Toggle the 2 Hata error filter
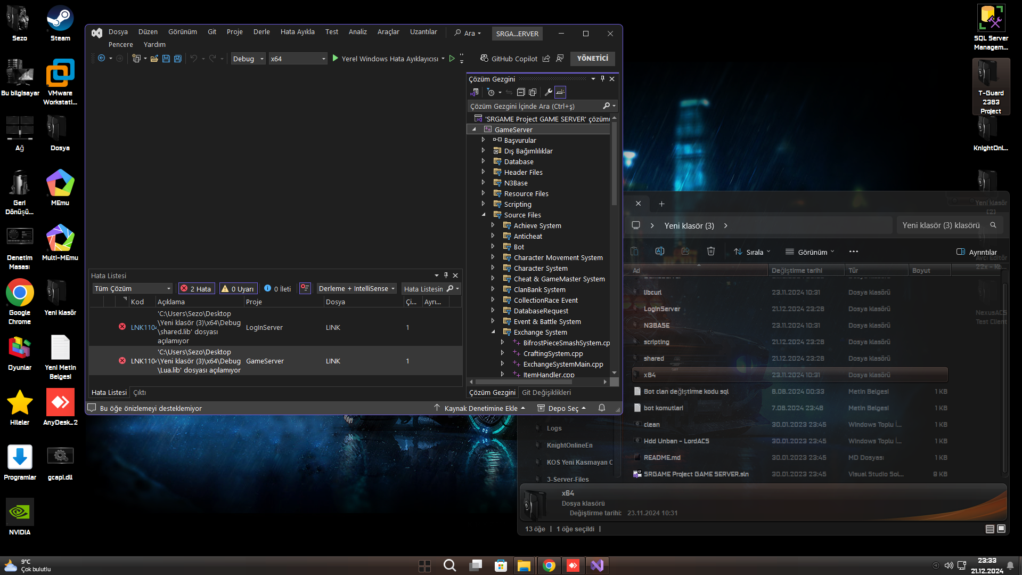This screenshot has width=1022, height=575. tap(197, 289)
